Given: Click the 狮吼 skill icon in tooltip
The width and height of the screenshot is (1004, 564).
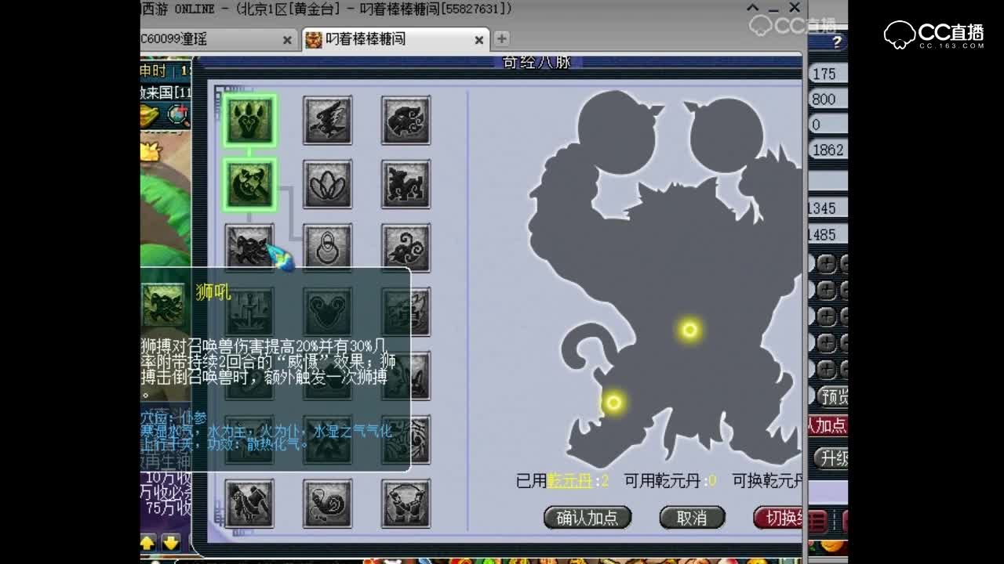Looking at the screenshot, I should pyautogui.click(x=164, y=305).
